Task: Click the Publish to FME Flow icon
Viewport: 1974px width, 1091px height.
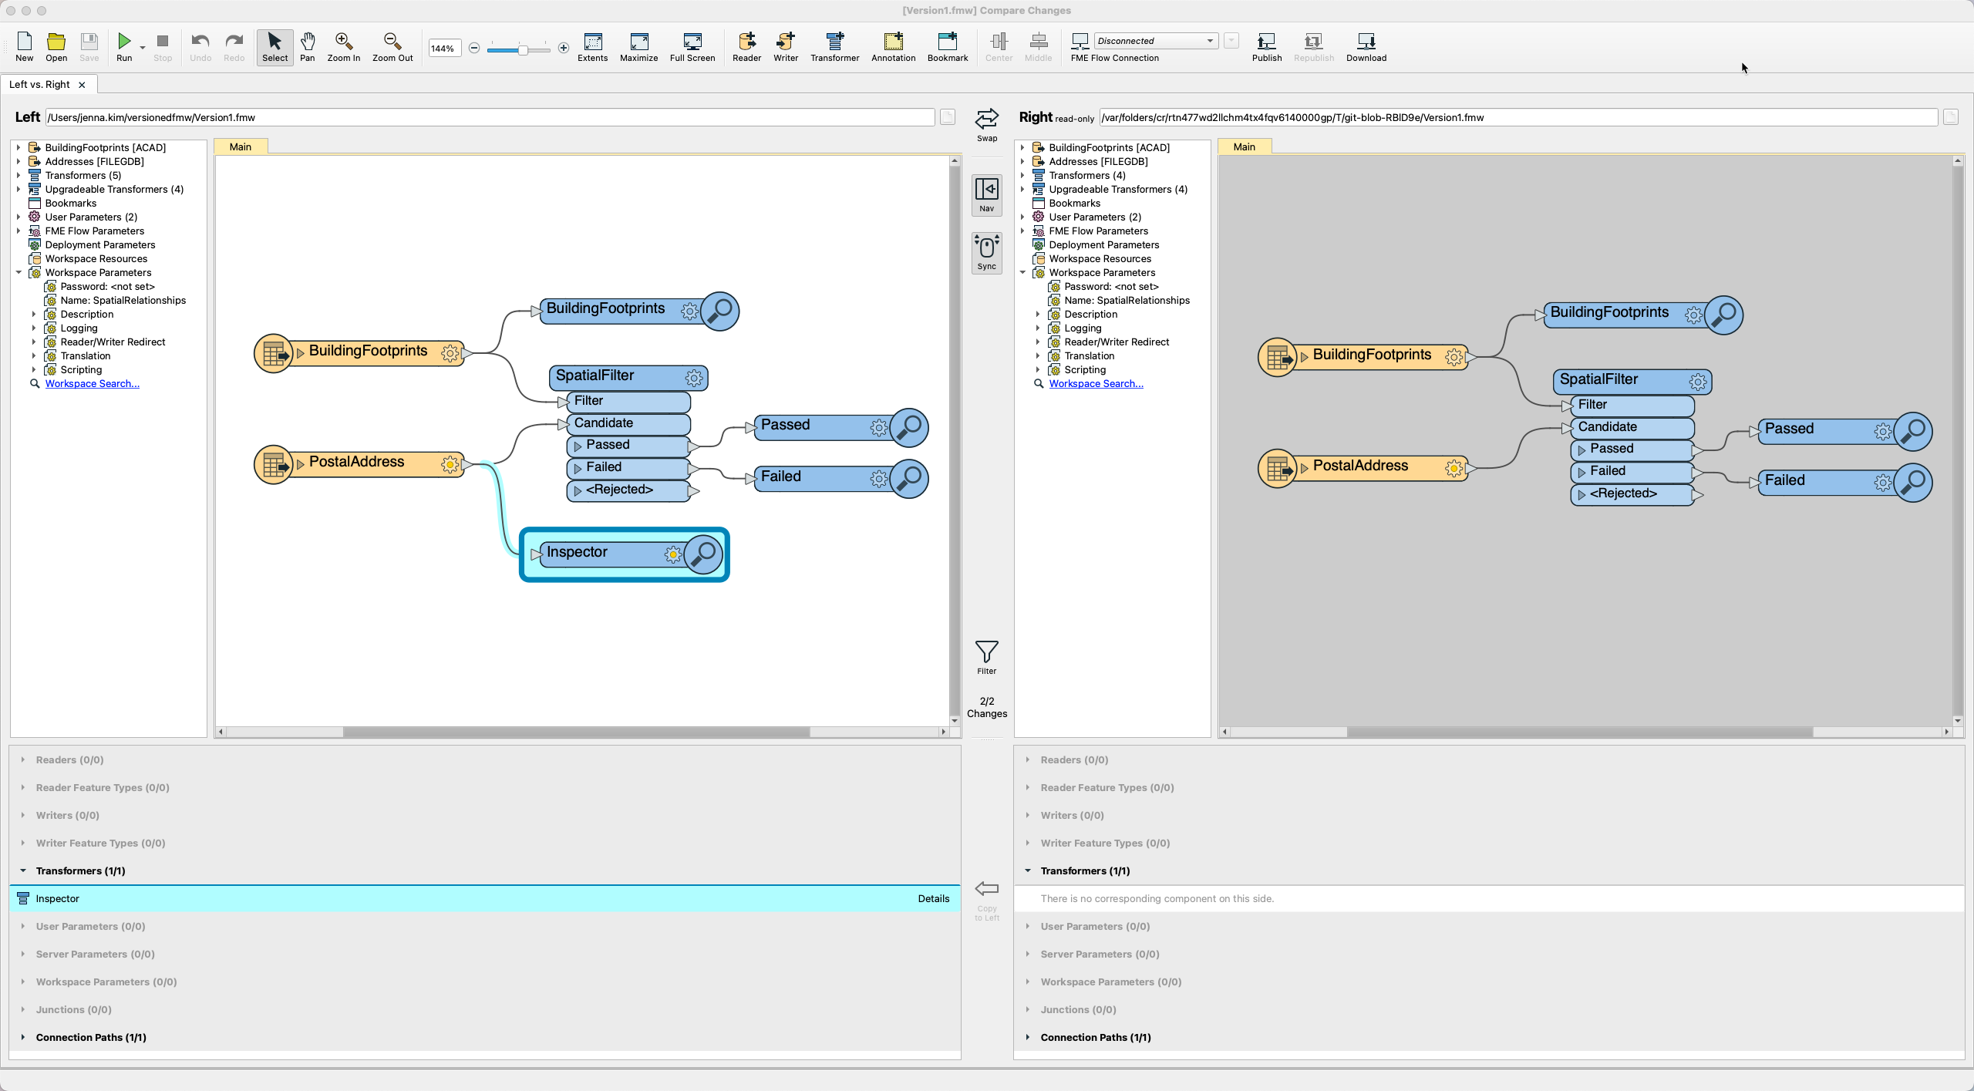Action: tap(1267, 46)
